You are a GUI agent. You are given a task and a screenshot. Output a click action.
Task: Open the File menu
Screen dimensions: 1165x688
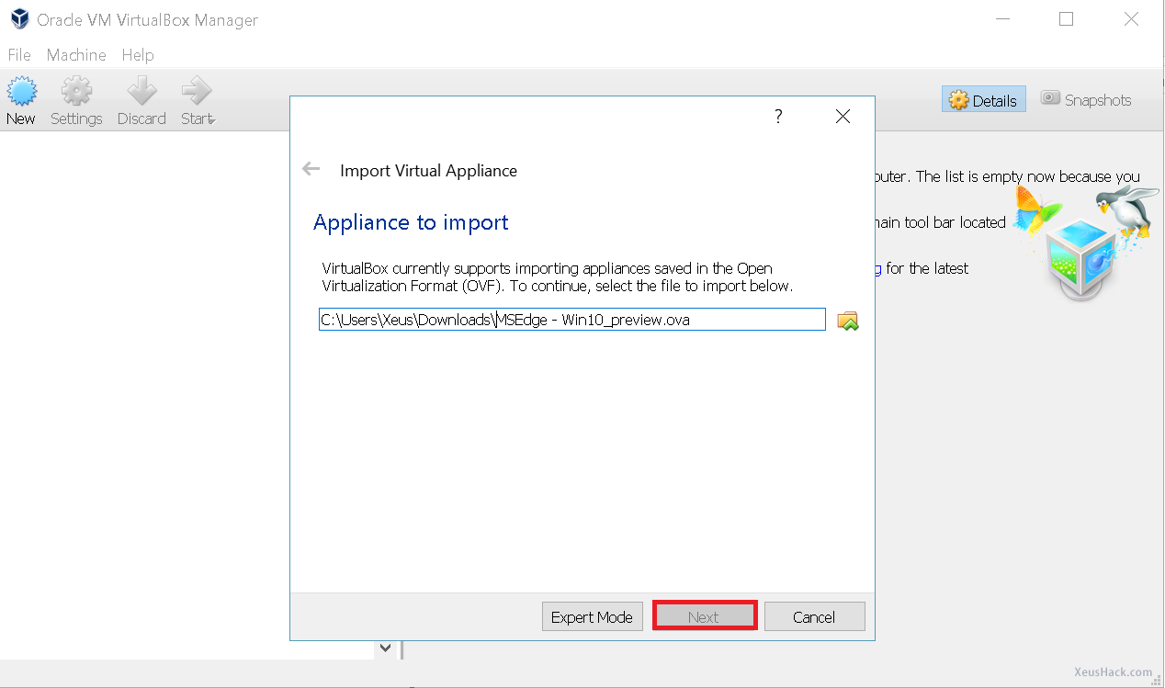pyautogui.click(x=18, y=55)
